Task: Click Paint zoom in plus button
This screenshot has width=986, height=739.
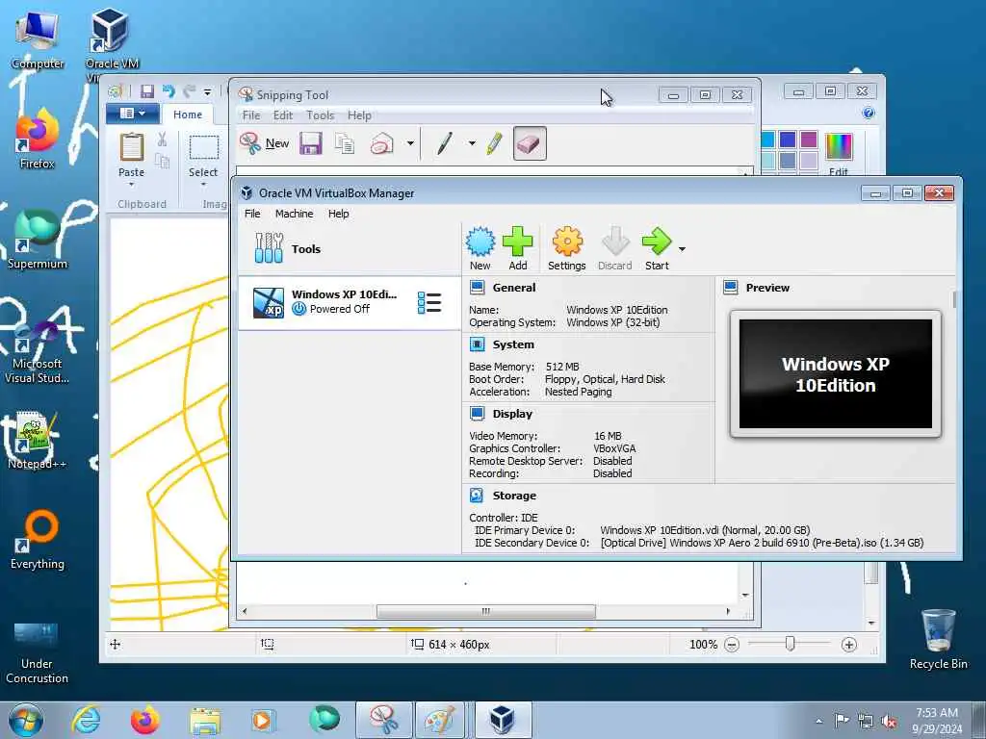Action: 848,644
